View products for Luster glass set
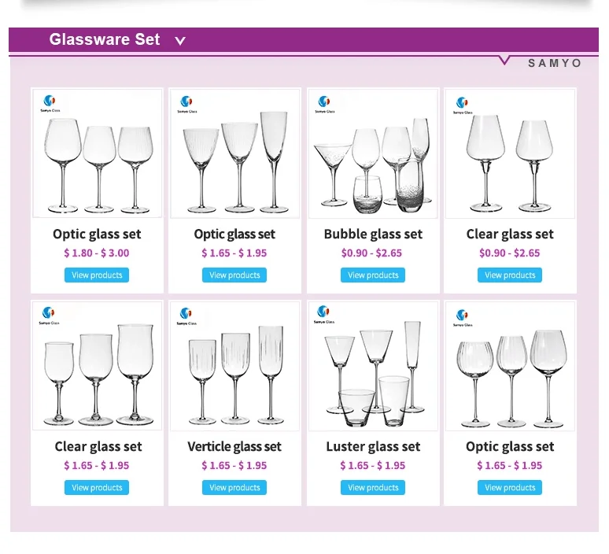 (373, 488)
